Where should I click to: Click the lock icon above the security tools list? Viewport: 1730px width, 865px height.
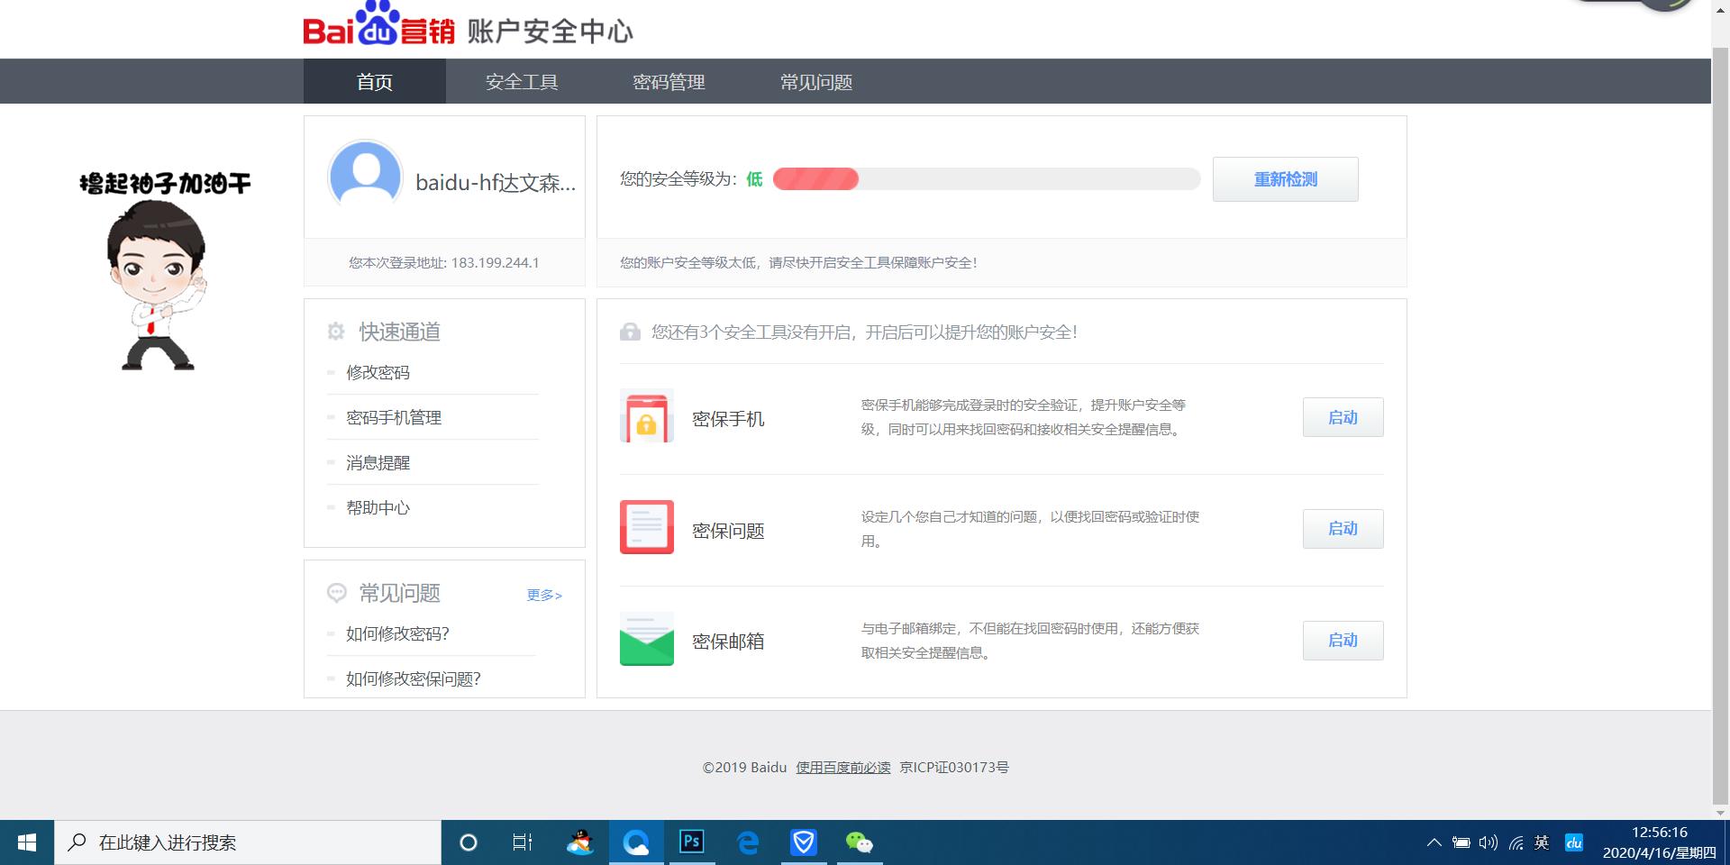coord(630,332)
